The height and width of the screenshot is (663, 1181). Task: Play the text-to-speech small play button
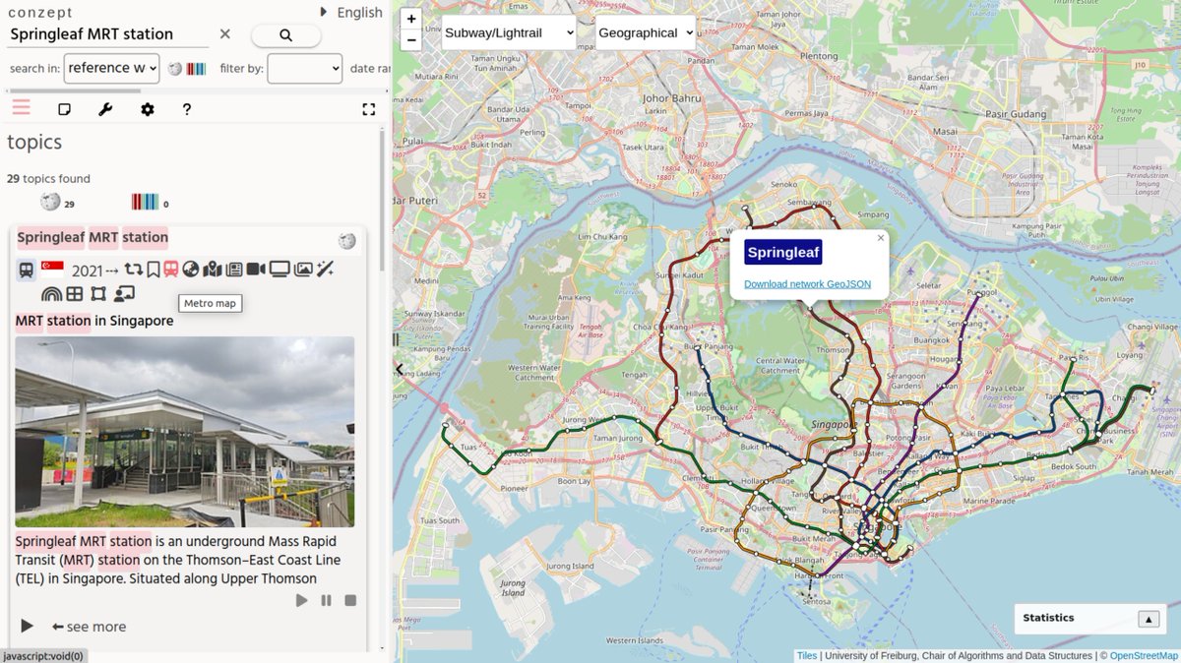coord(302,600)
